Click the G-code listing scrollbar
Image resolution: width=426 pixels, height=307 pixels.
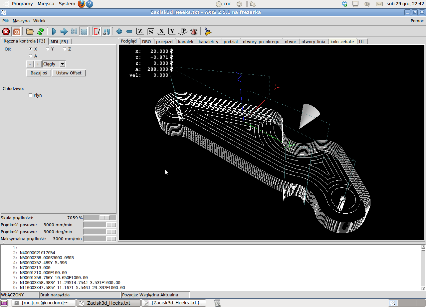tap(423, 268)
